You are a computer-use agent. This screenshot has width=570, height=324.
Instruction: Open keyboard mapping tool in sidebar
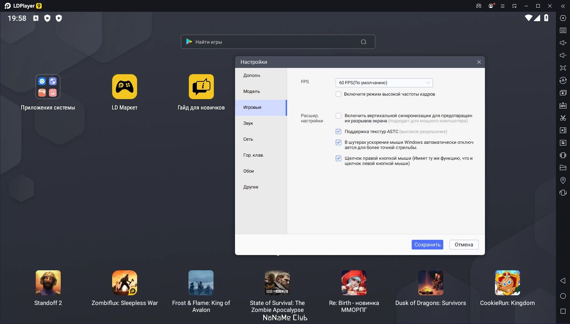563,30
